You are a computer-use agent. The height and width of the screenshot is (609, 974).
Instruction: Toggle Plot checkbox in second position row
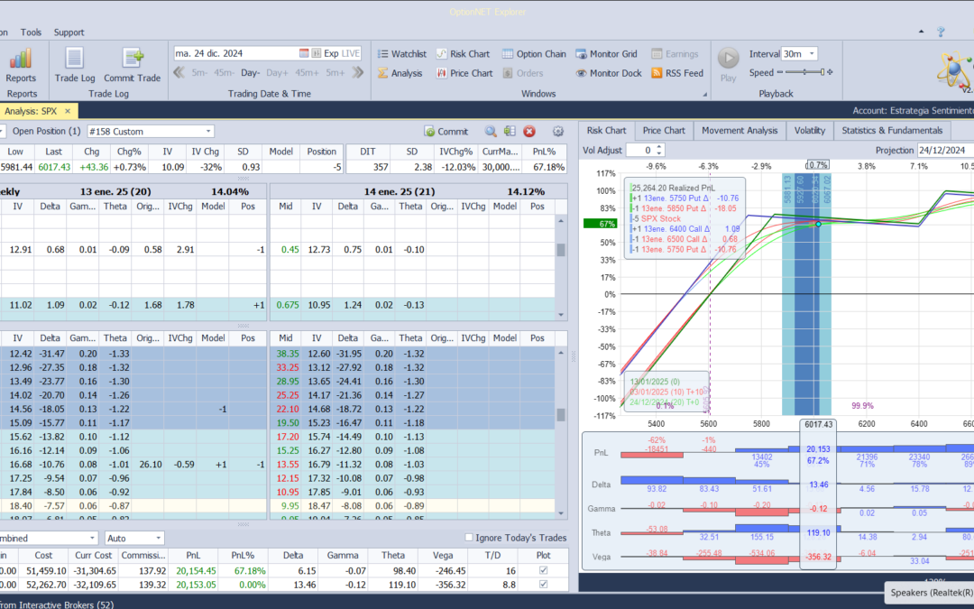tap(542, 585)
